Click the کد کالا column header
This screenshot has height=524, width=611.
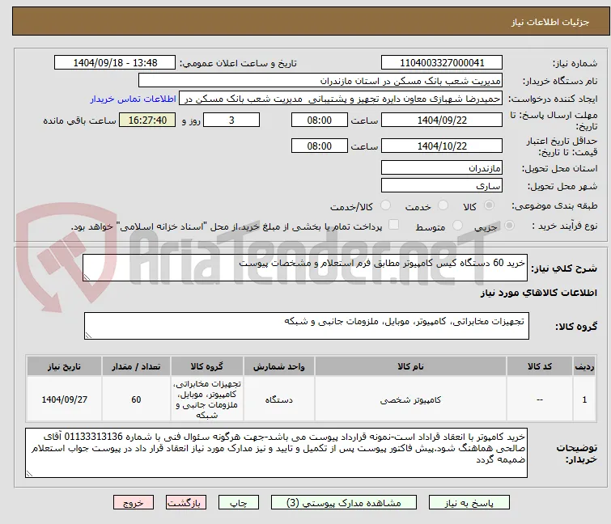540,366
